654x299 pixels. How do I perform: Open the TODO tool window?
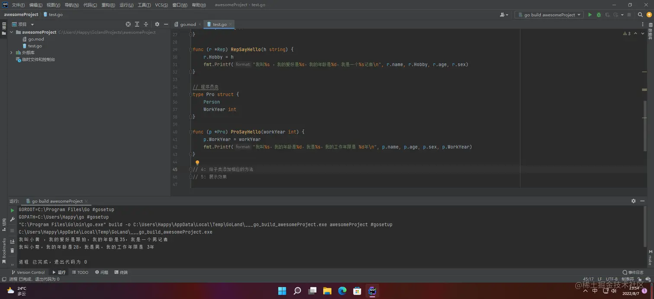tap(80, 272)
